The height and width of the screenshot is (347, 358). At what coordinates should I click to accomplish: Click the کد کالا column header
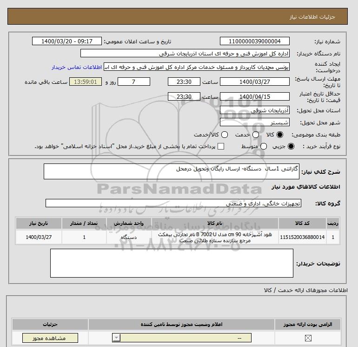[x=302, y=223]
